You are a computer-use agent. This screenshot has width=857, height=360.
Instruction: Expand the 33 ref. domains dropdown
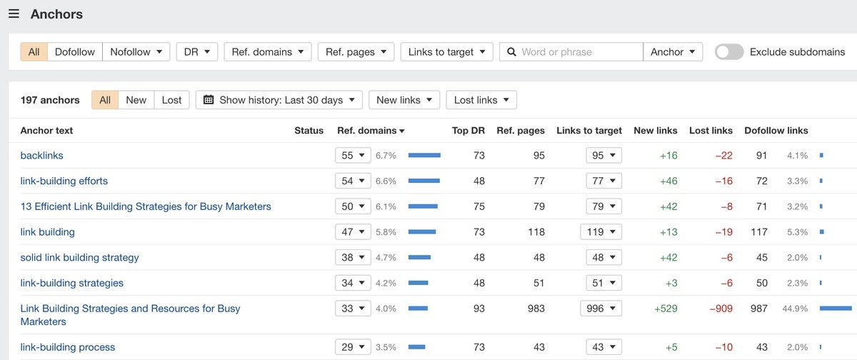pos(353,309)
